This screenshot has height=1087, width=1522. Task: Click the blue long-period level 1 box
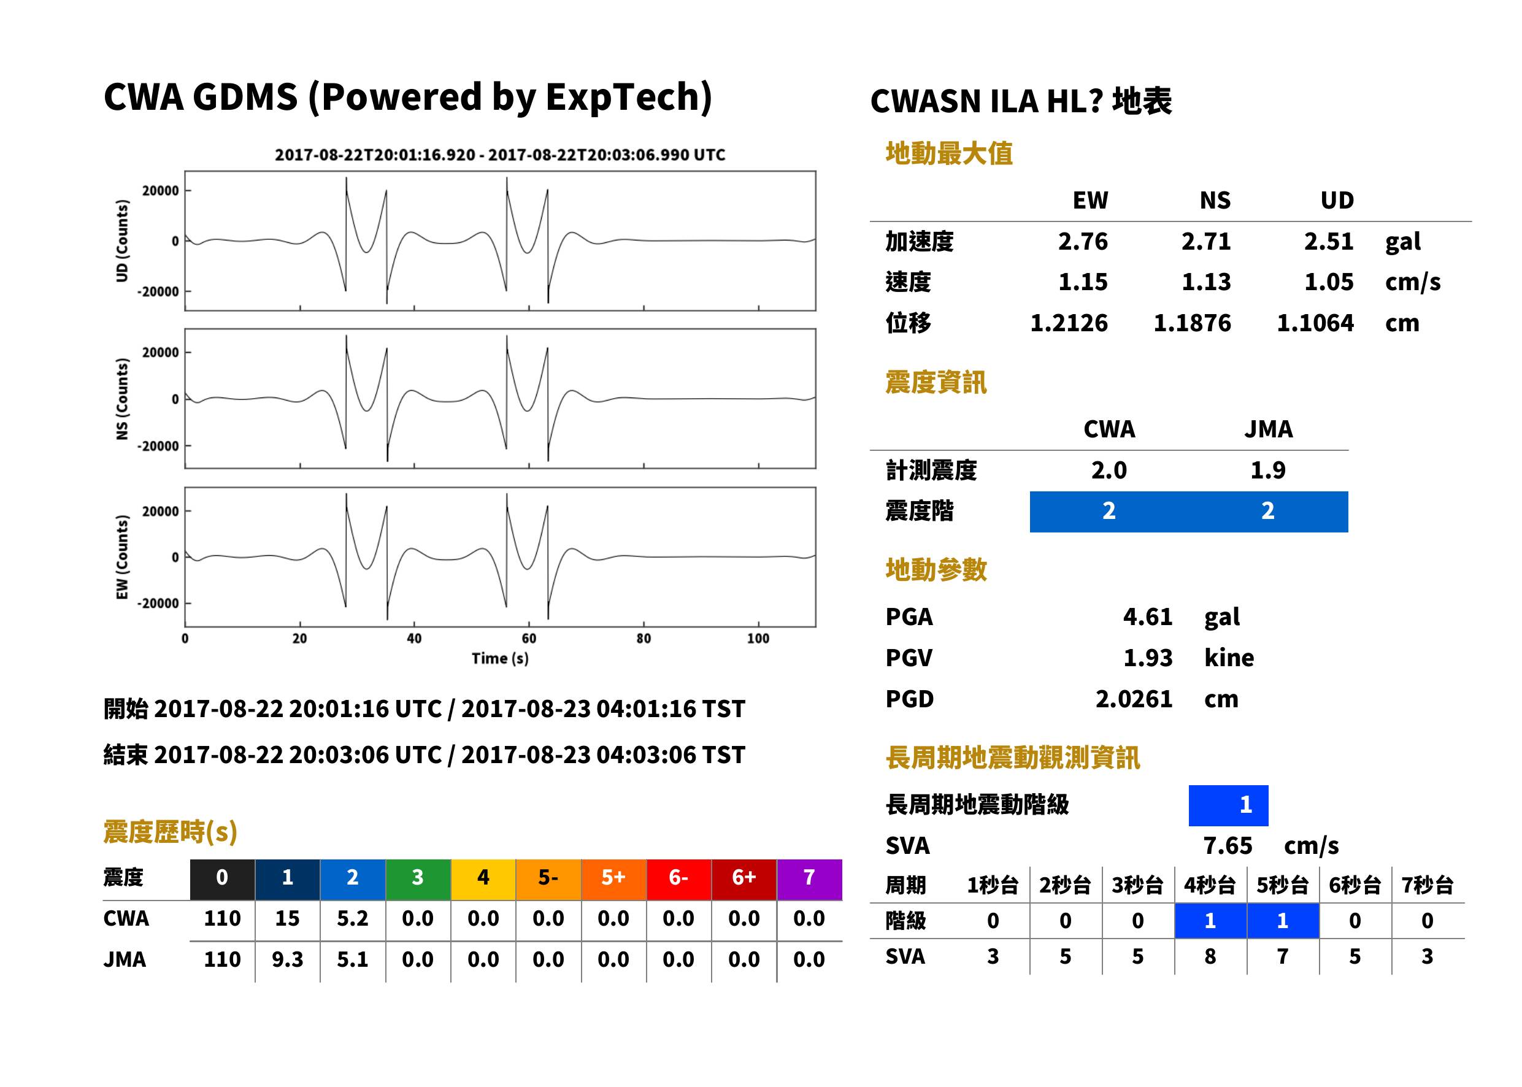[1228, 805]
